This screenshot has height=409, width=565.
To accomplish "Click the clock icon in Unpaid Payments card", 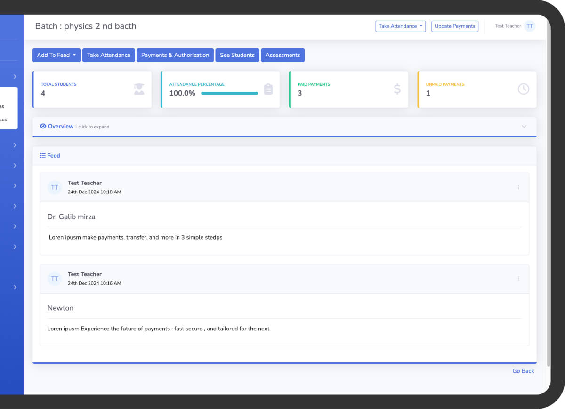I will tap(524, 89).
